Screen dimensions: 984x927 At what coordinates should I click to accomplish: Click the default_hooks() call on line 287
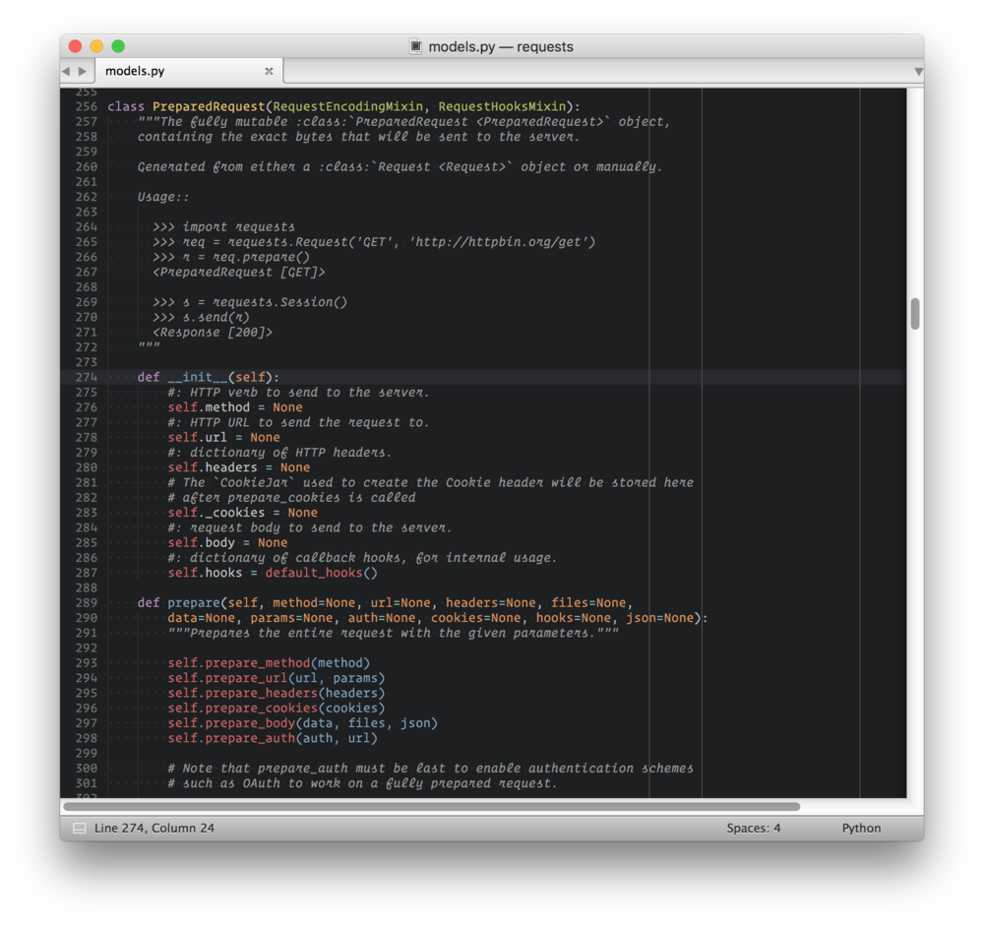[321, 573]
